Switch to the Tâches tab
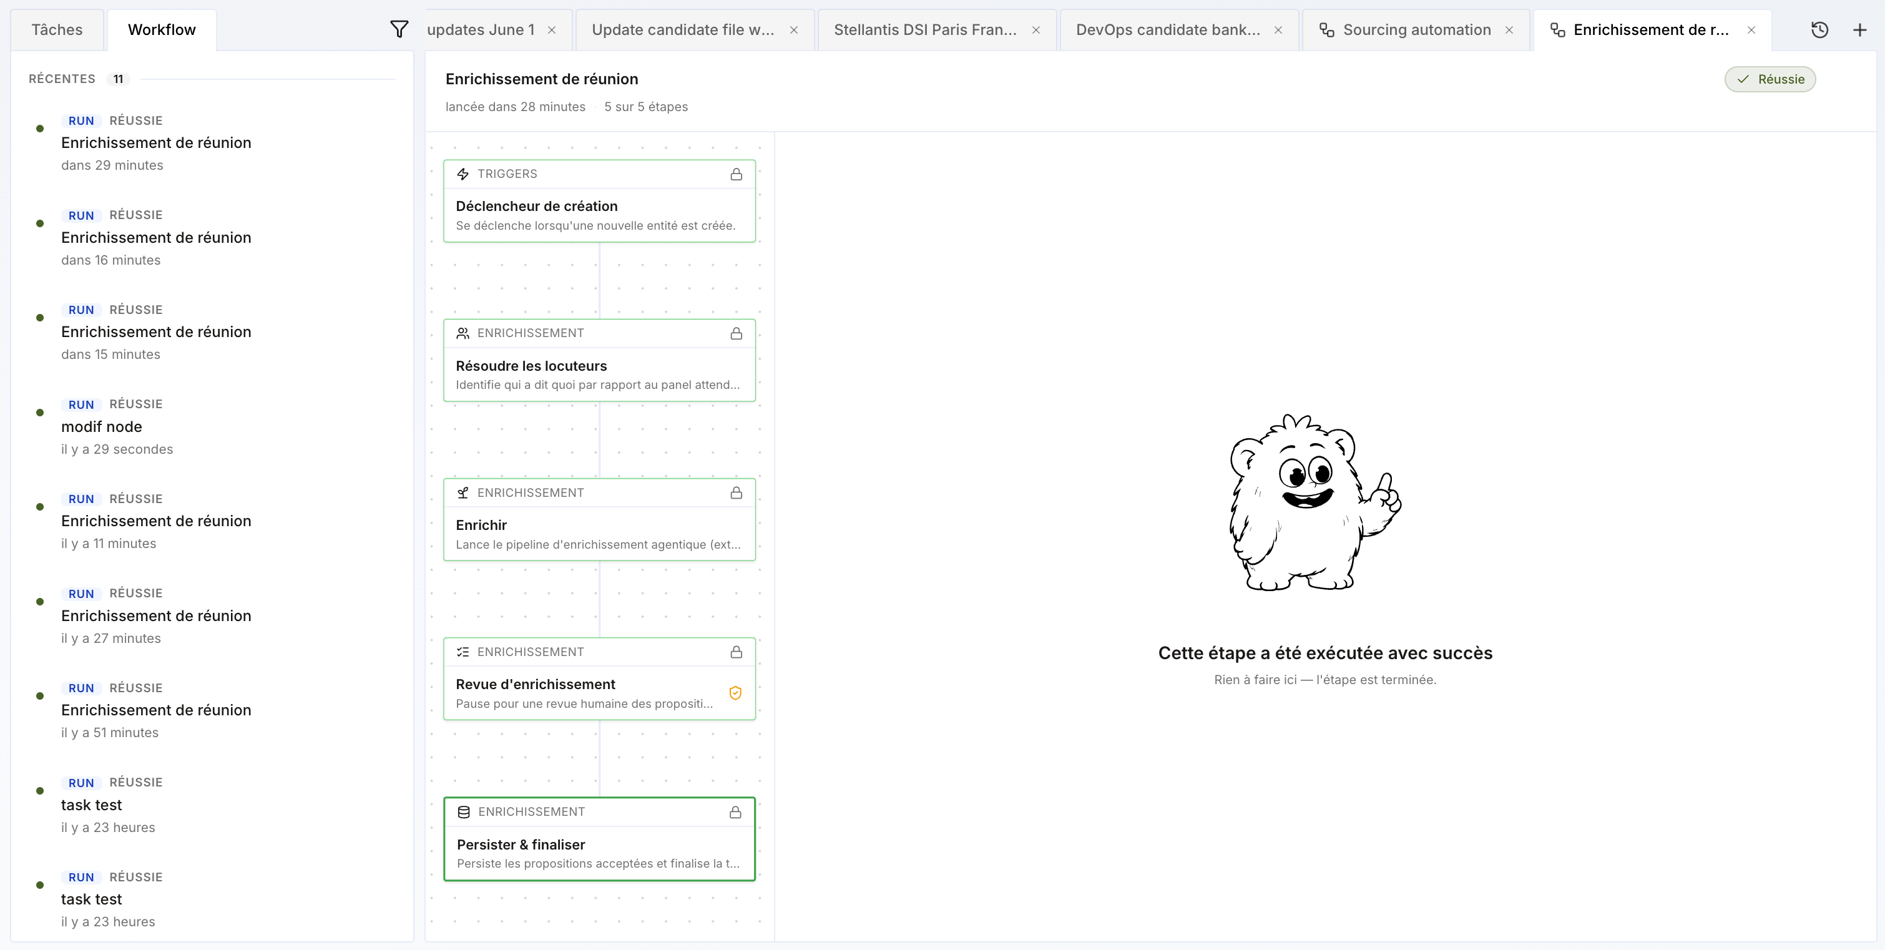The height and width of the screenshot is (950, 1885). pos(57,30)
